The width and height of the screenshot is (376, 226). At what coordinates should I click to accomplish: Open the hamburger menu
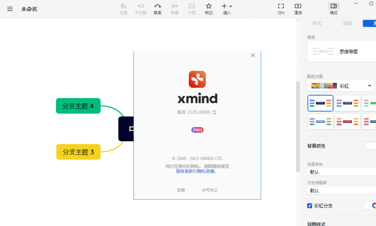[x=10, y=9]
